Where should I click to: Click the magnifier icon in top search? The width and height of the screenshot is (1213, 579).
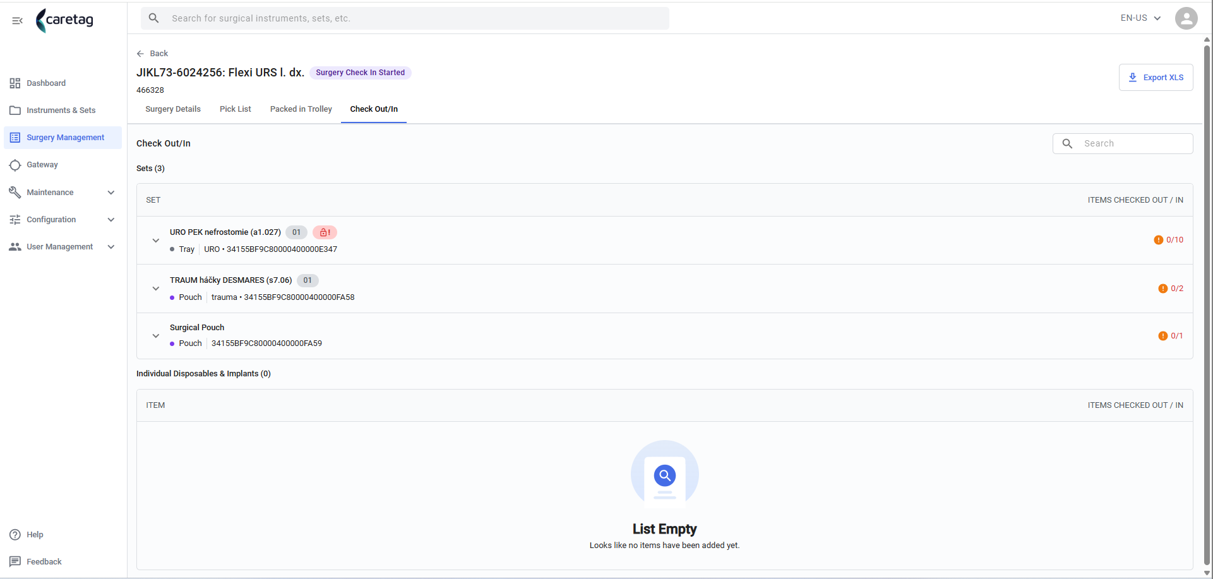coord(153,18)
